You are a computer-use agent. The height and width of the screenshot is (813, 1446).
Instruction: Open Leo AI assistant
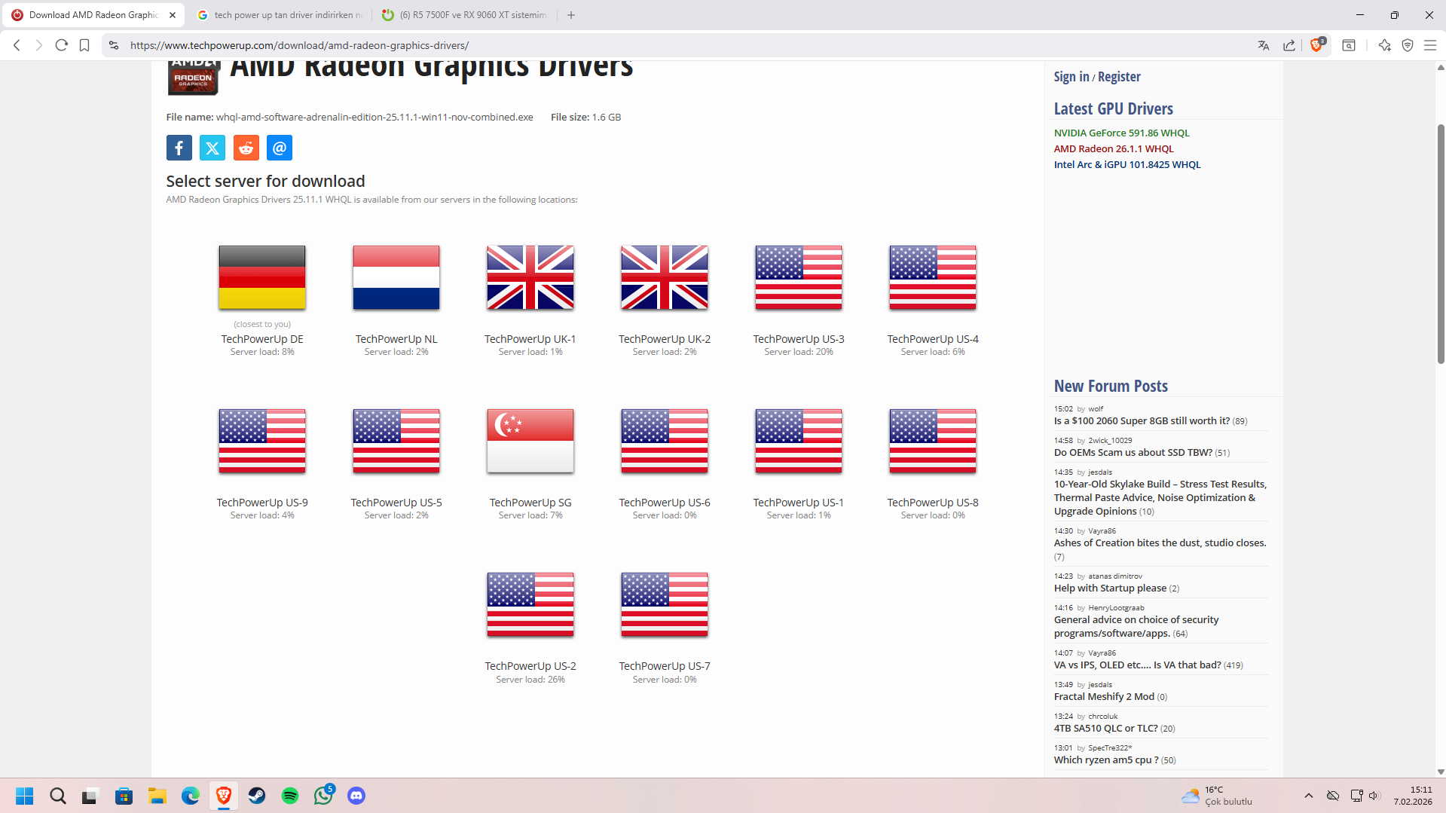(1384, 45)
